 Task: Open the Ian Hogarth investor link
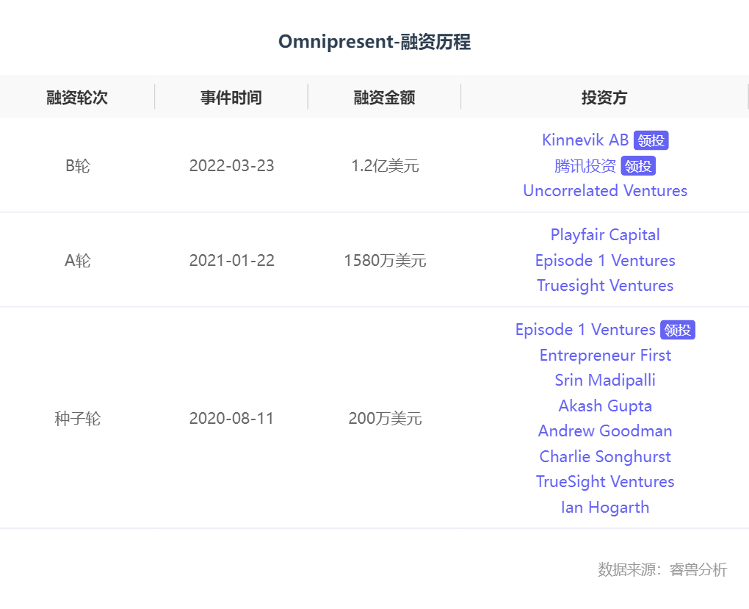pyautogui.click(x=605, y=507)
